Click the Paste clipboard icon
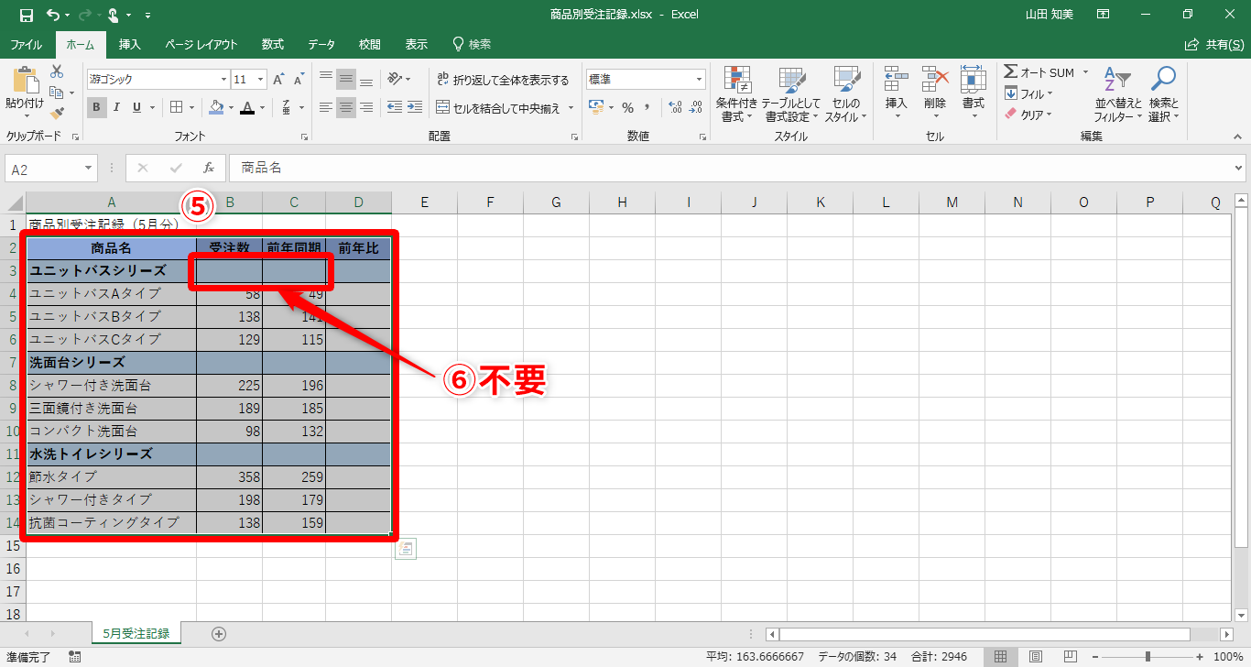Screen dimensions: 1251x667 coord(25,81)
